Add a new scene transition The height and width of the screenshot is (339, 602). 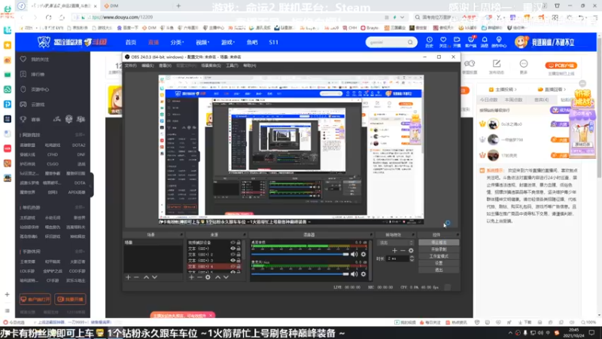[x=394, y=251]
